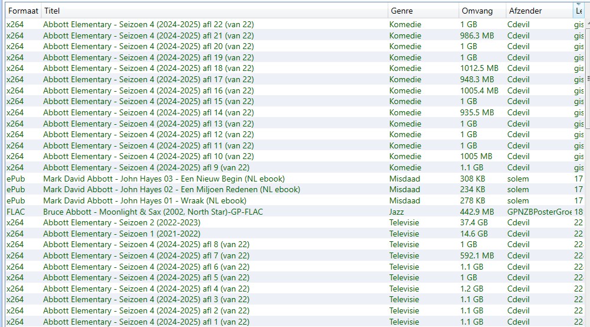
Task: Select John Hayes 03 - Een Nieuw Begin ebook
Action: point(164,179)
